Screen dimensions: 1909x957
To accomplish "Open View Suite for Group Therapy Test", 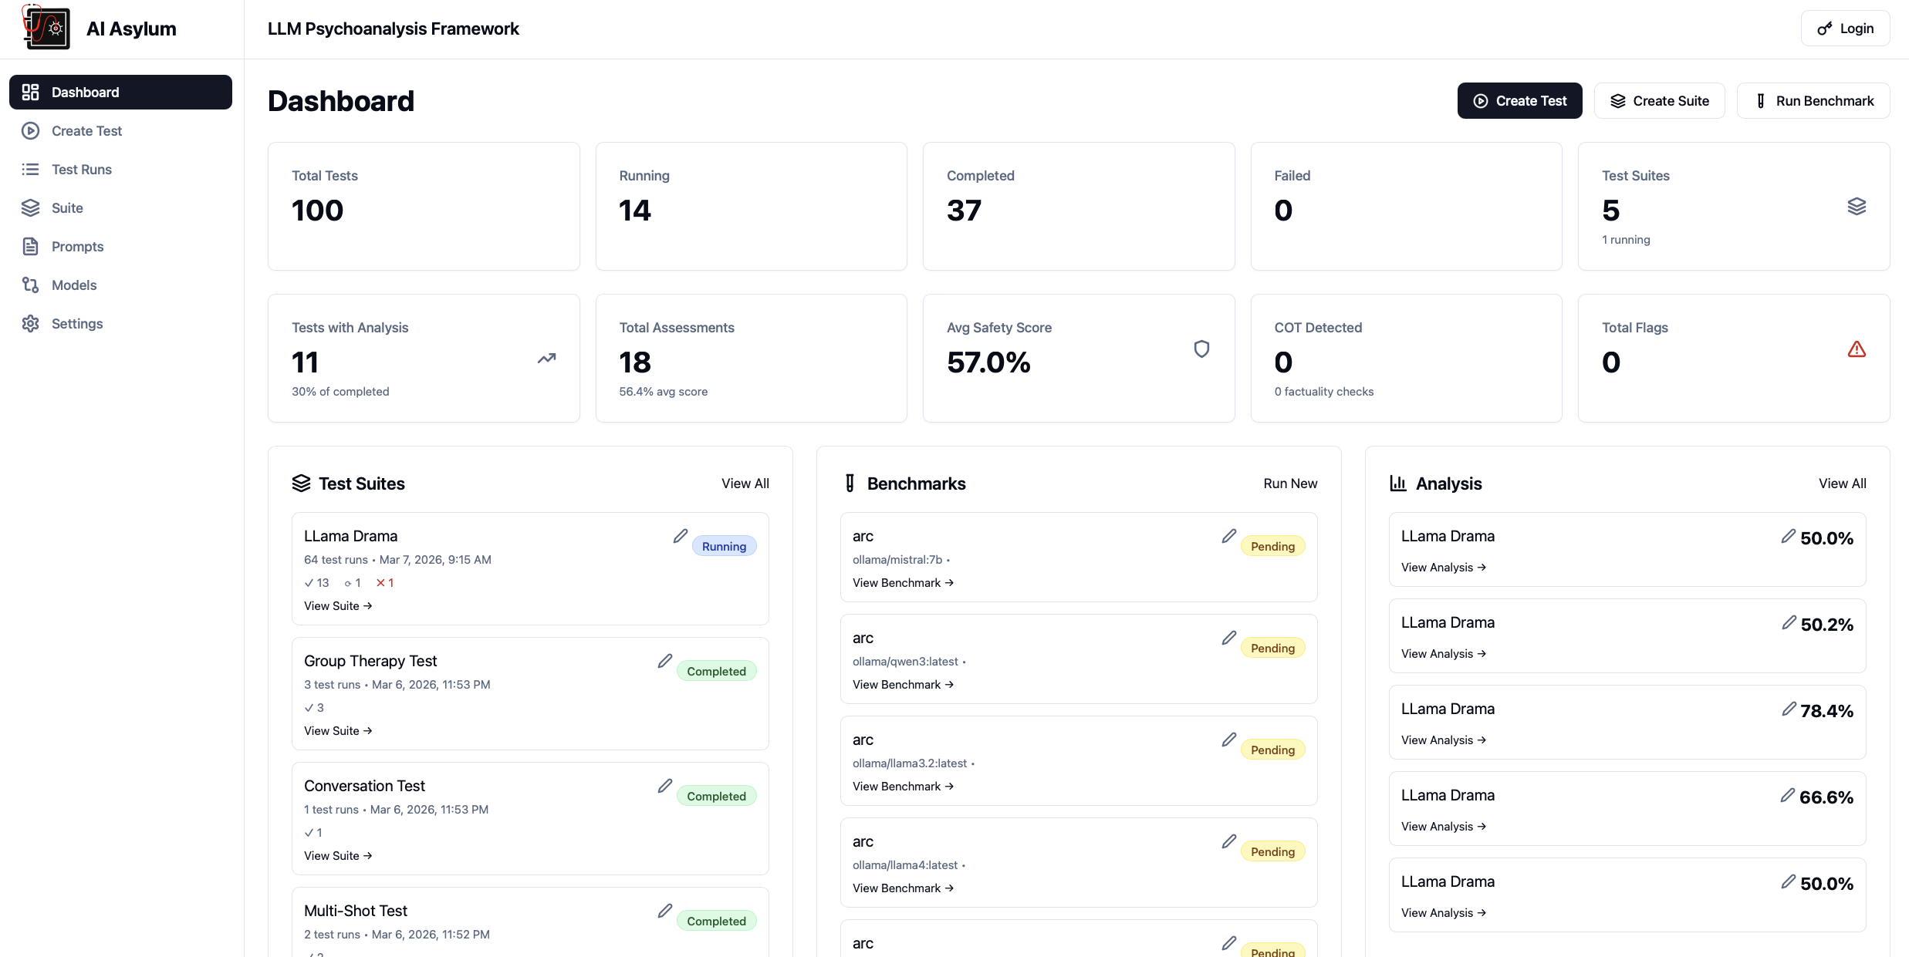I will (338, 730).
